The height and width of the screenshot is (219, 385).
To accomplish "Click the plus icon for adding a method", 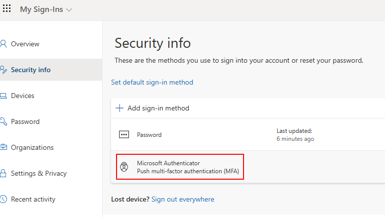I will point(120,108).
